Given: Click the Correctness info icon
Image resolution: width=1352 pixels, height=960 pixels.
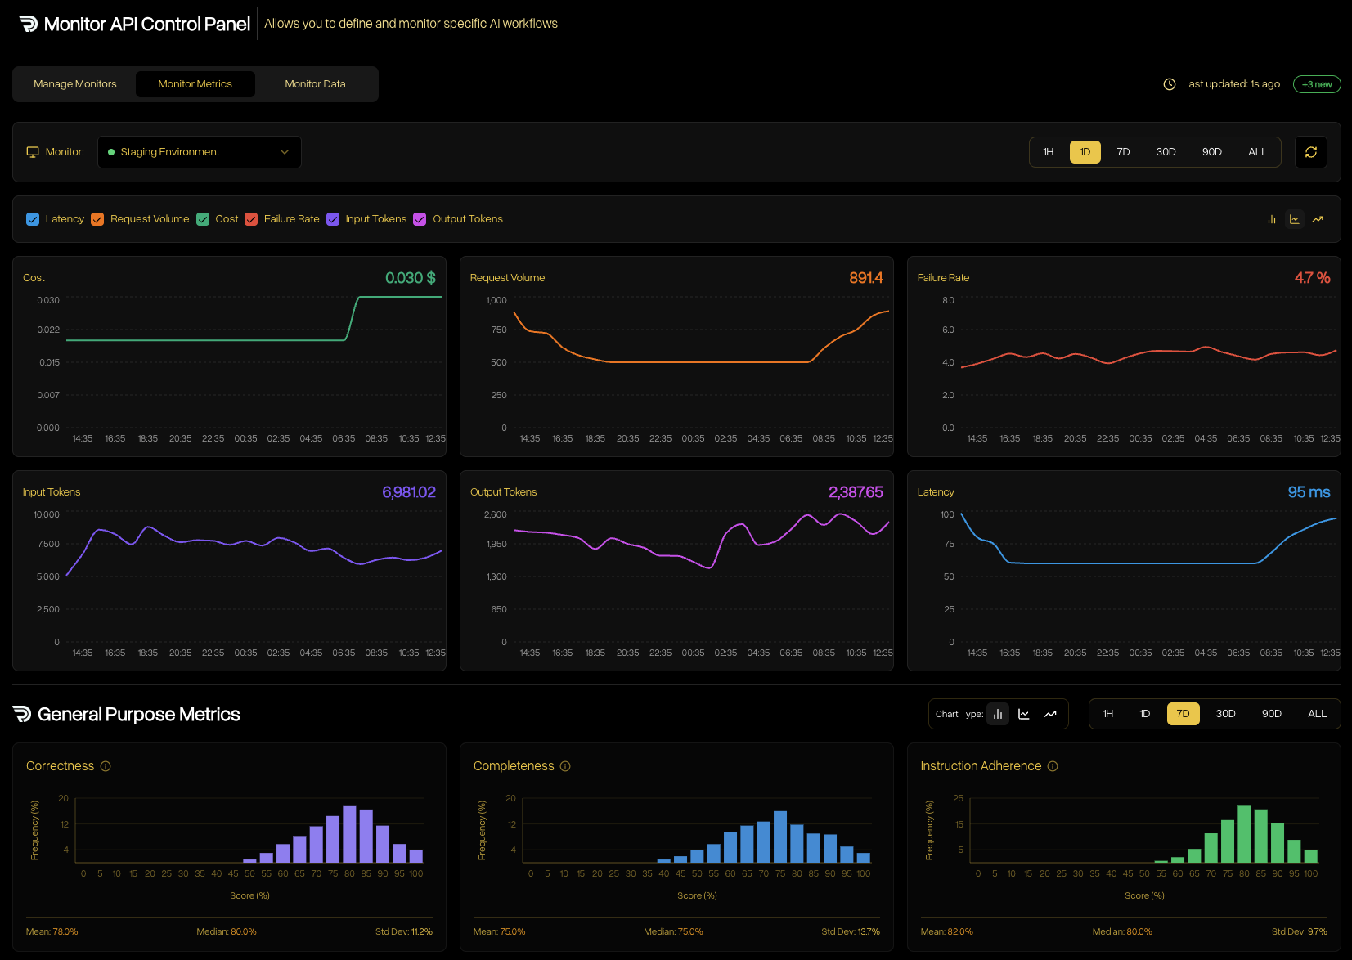Looking at the screenshot, I should point(106,766).
